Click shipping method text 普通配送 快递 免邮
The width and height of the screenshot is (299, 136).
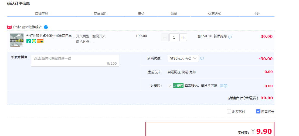pyautogui.click(x=182, y=72)
